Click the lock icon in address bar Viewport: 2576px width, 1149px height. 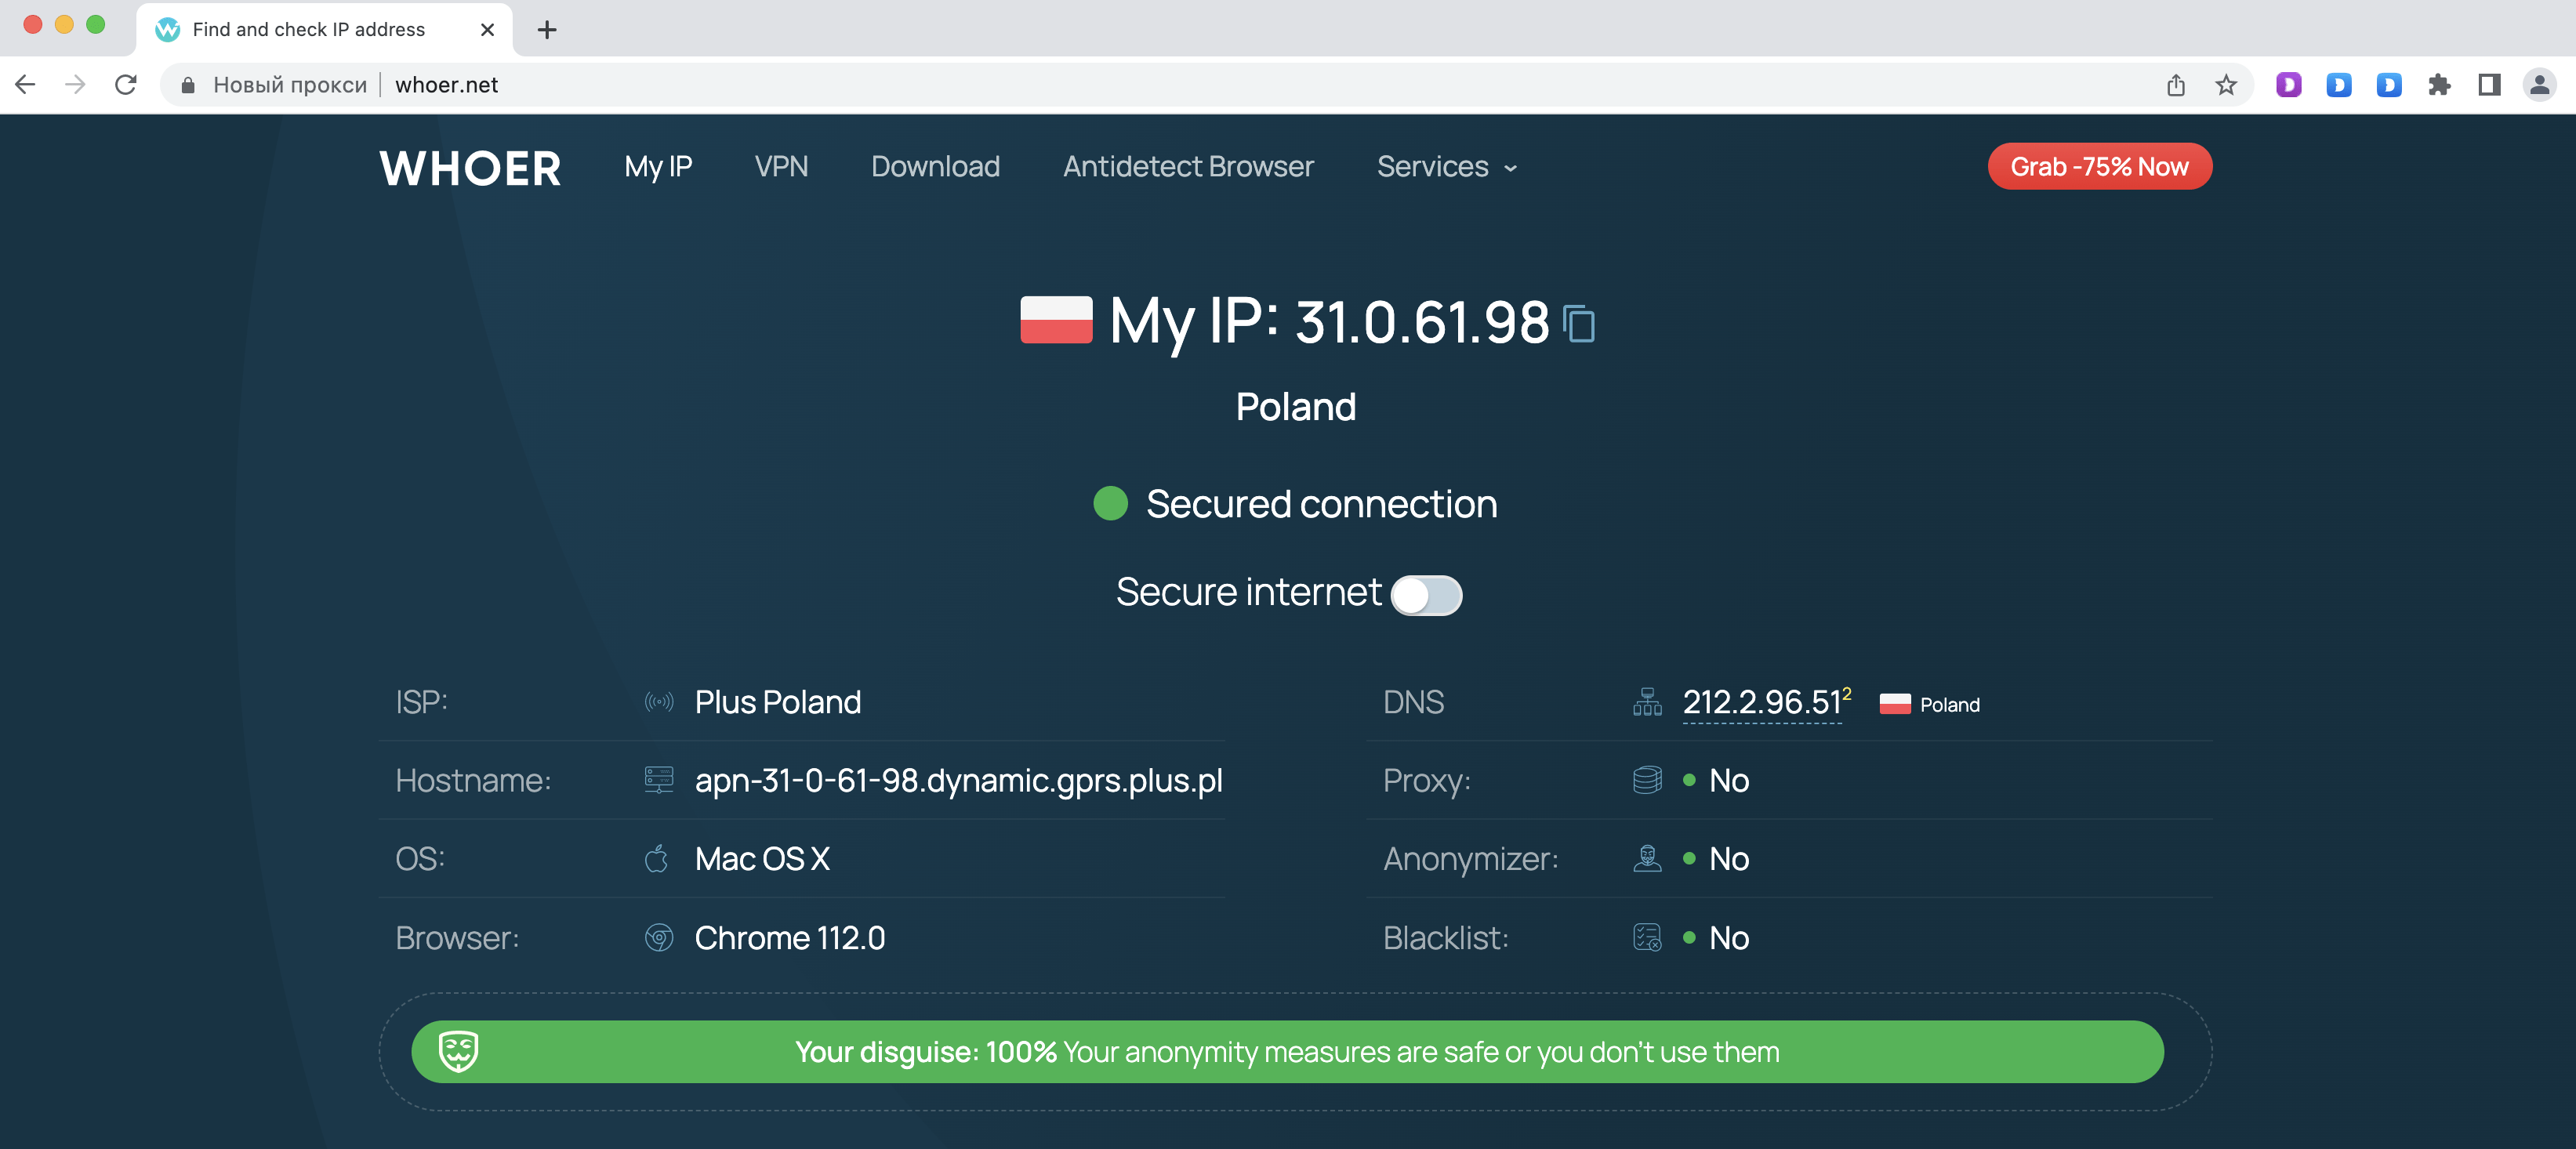coord(187,85)
